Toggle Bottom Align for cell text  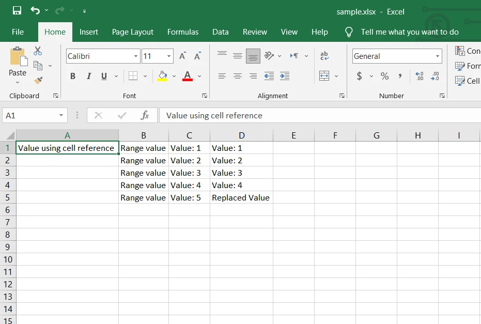[253, 56]
